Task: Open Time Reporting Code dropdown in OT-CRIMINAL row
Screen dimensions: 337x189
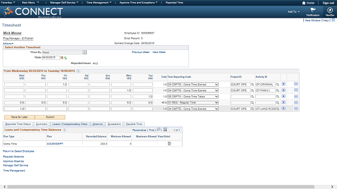Action: [x=193, y=85]
